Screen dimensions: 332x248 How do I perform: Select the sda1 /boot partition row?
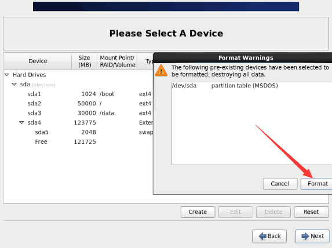point(78,94)
